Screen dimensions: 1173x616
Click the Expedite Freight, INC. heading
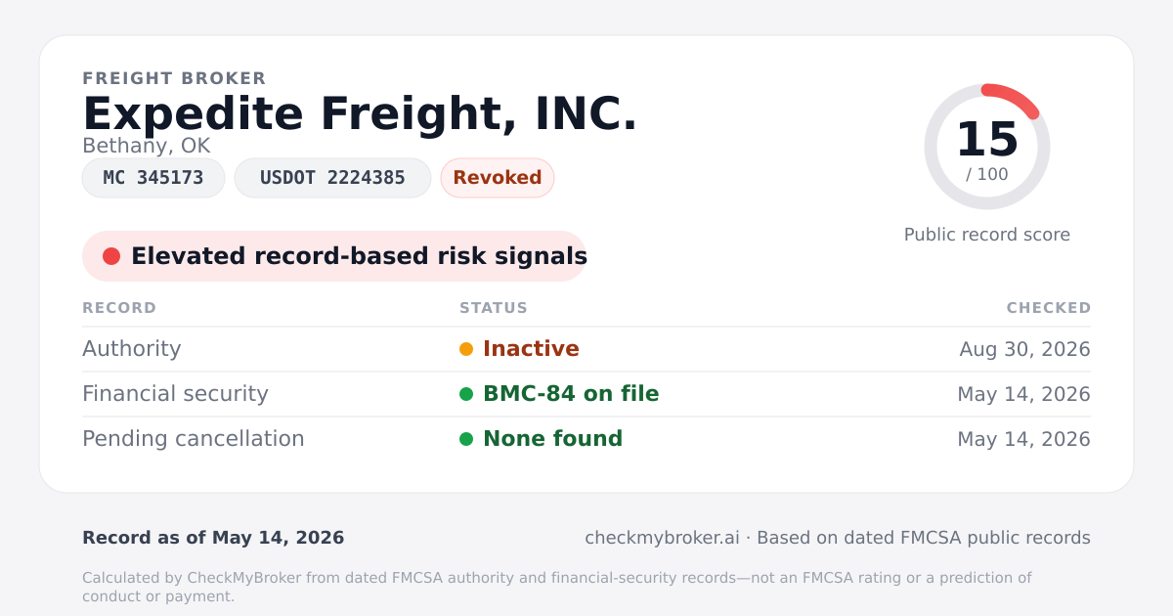(x=360, y=113)
